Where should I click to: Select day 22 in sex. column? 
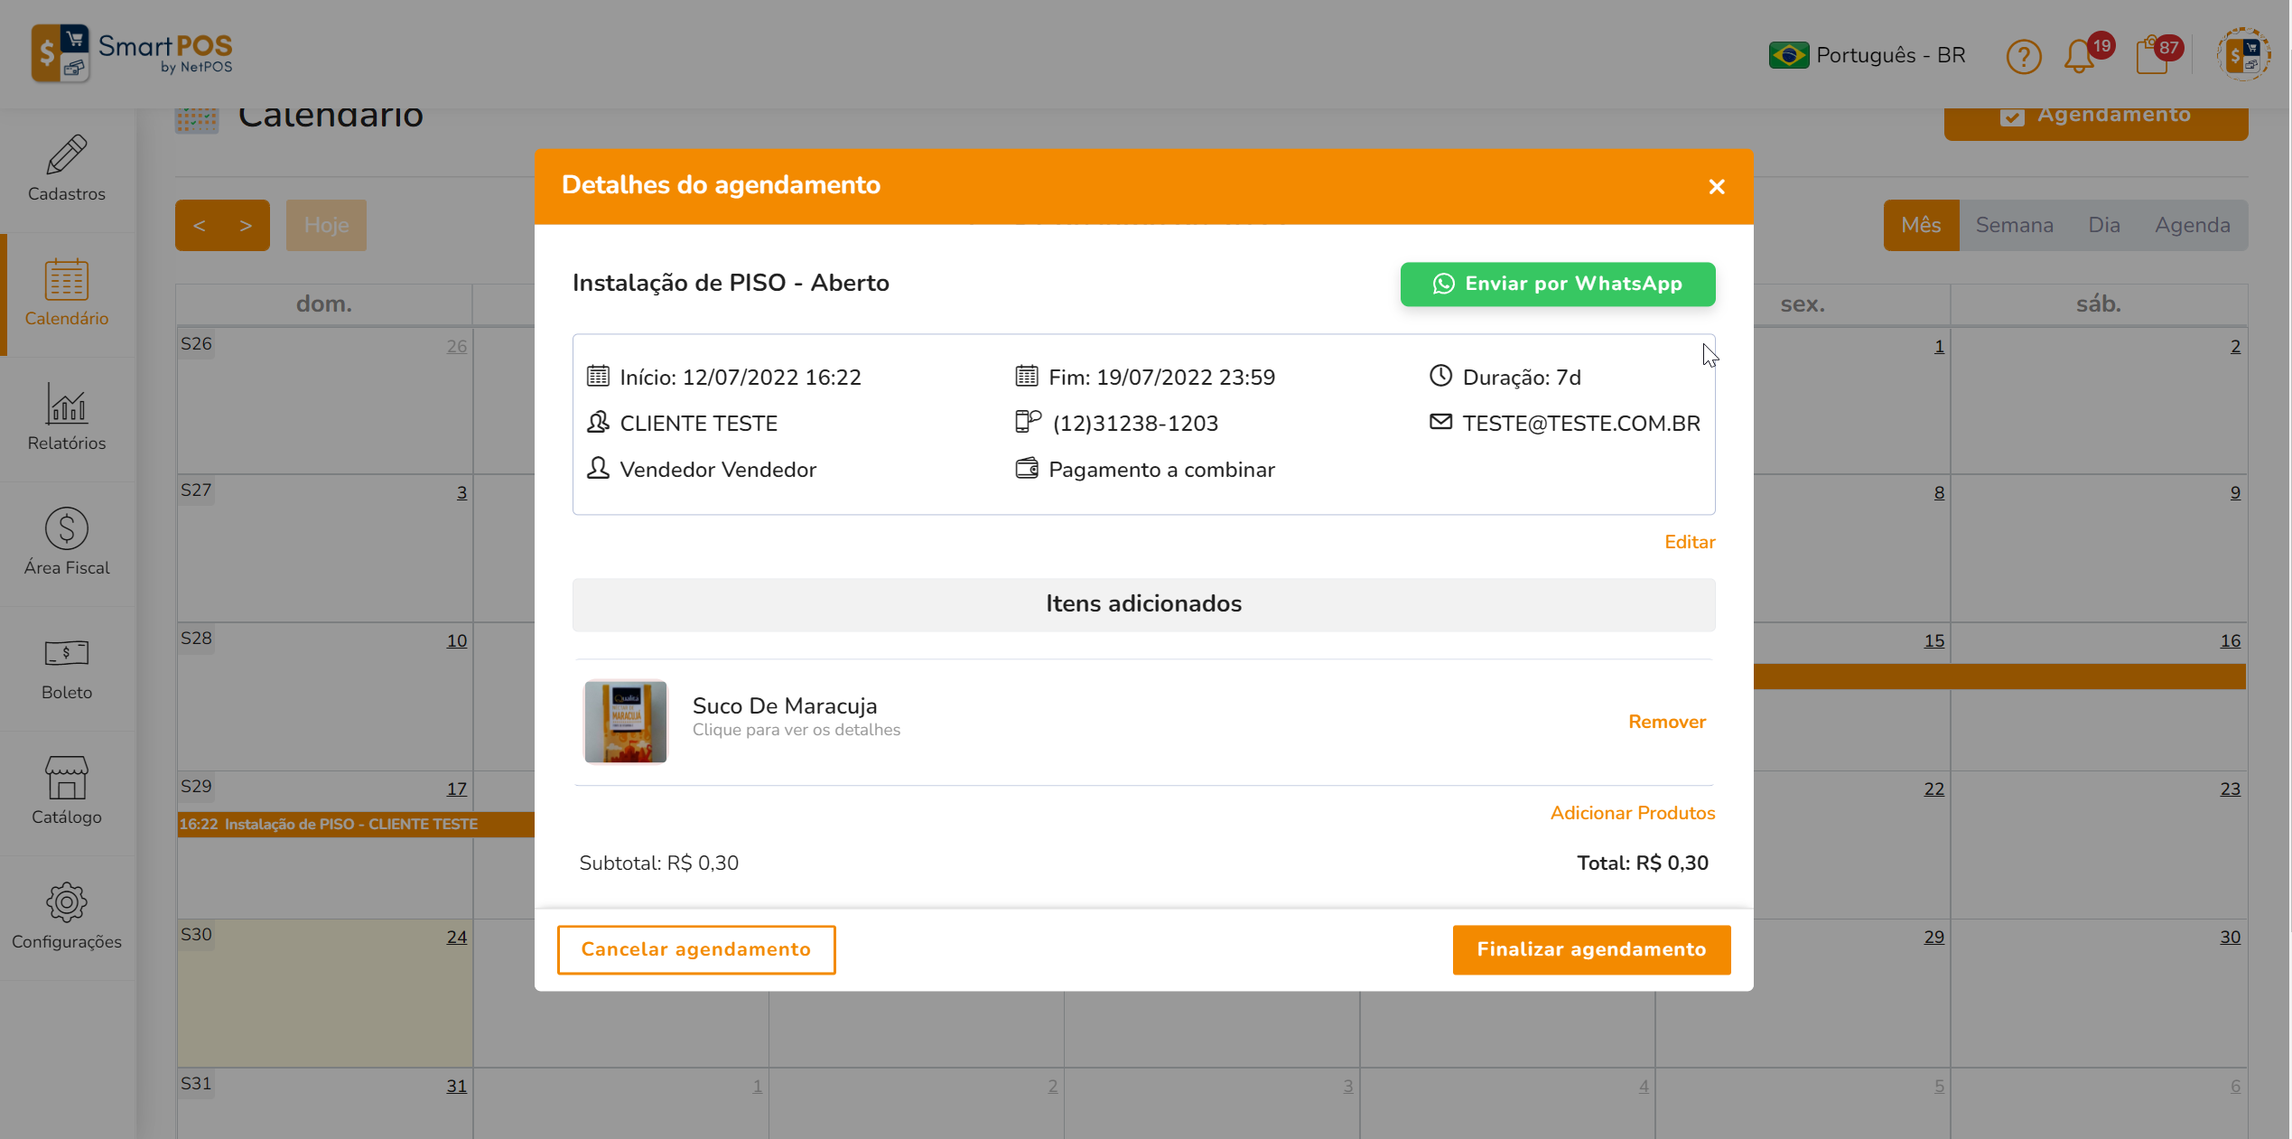(1933, 789)
